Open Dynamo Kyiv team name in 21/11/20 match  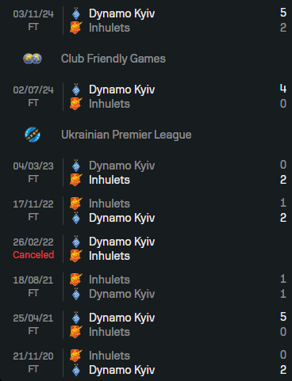click(x=121, y=370)
